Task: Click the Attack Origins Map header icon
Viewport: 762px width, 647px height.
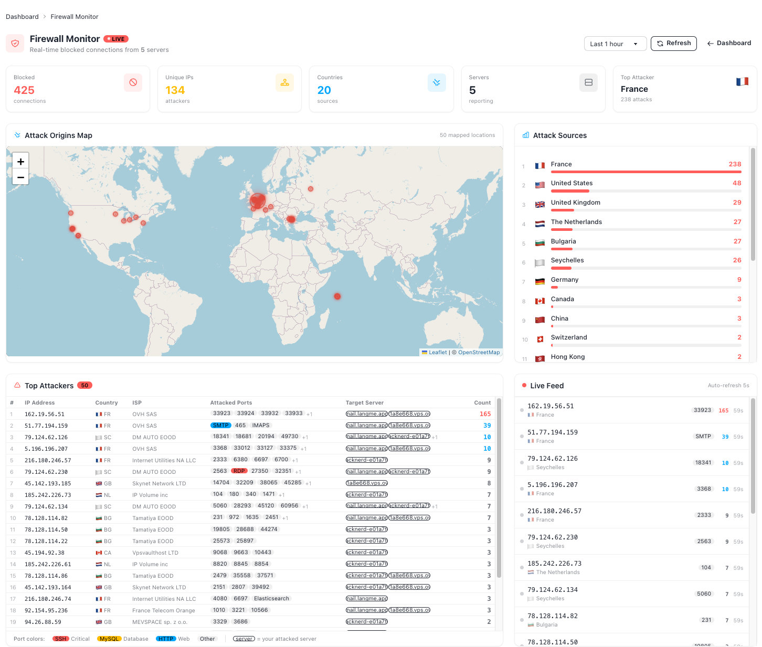Action: pos(17,135)
